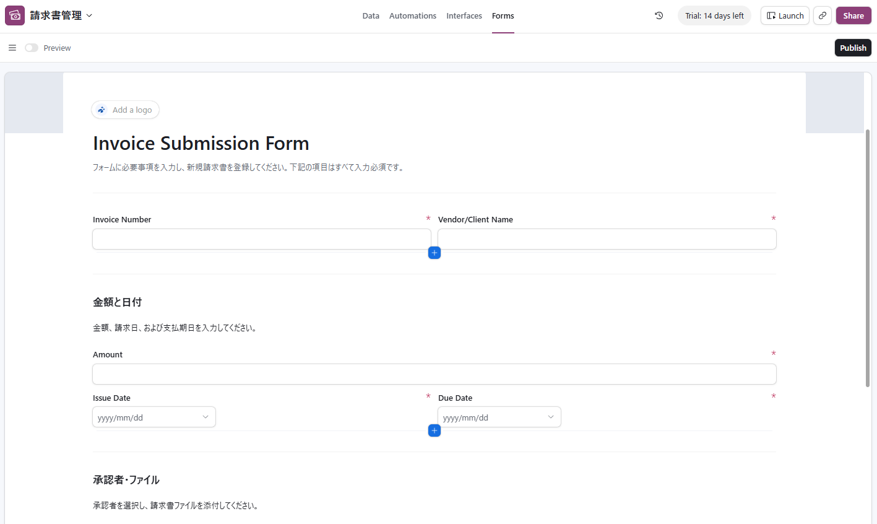877x524 pixels.
Task: Select the 金額と日付 section heading
Action: pyautogui.click(x=118, y=302)
